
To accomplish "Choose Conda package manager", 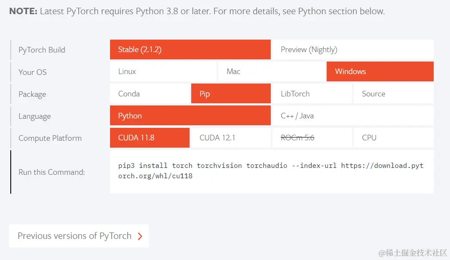I will click(150, 94).
